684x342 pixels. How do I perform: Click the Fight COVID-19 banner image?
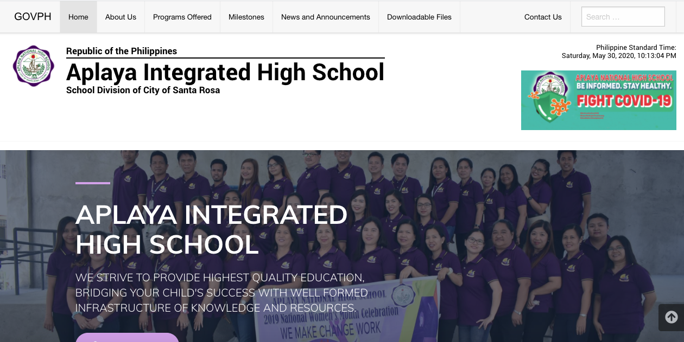[599, 100]
